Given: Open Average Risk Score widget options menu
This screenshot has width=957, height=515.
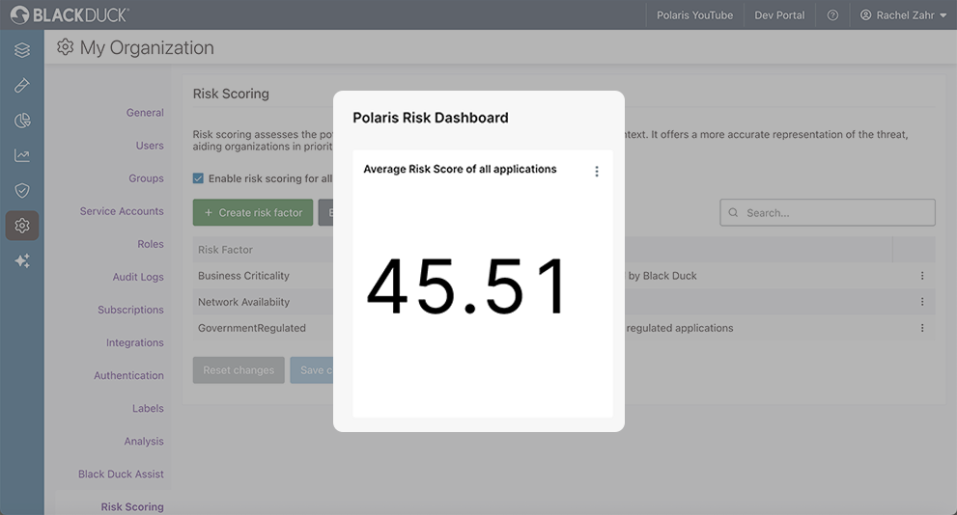Looking at the screenshot, I should [596, 172].
